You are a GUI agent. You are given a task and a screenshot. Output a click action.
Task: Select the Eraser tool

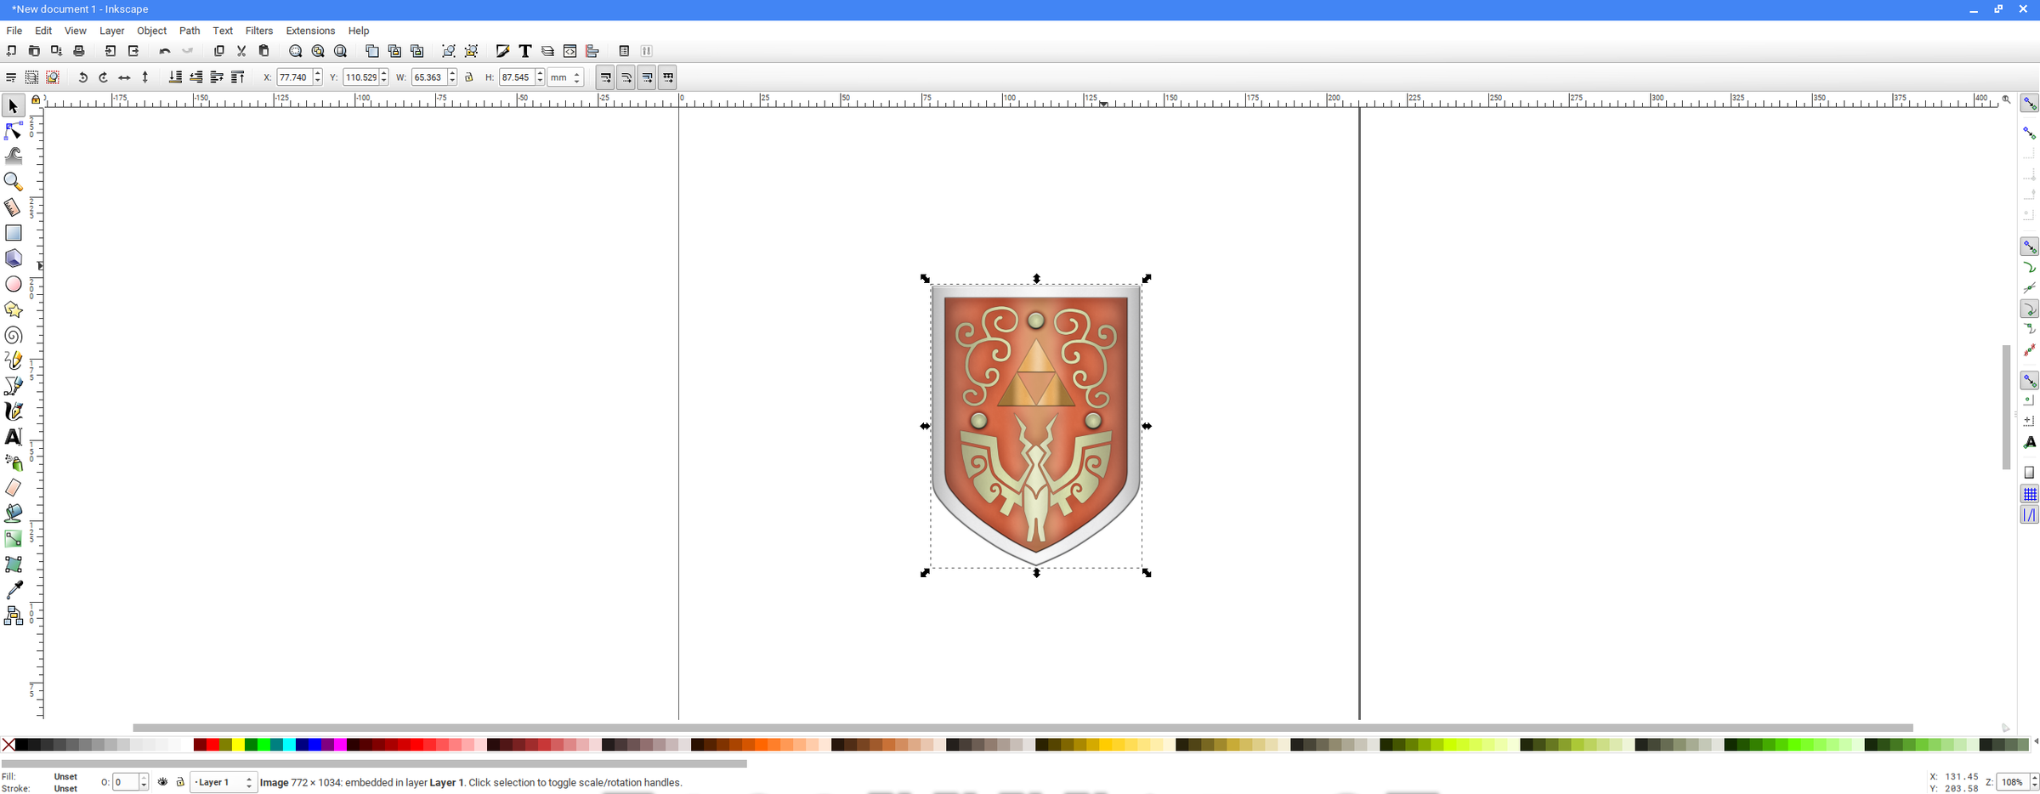[x=14, y=488]
